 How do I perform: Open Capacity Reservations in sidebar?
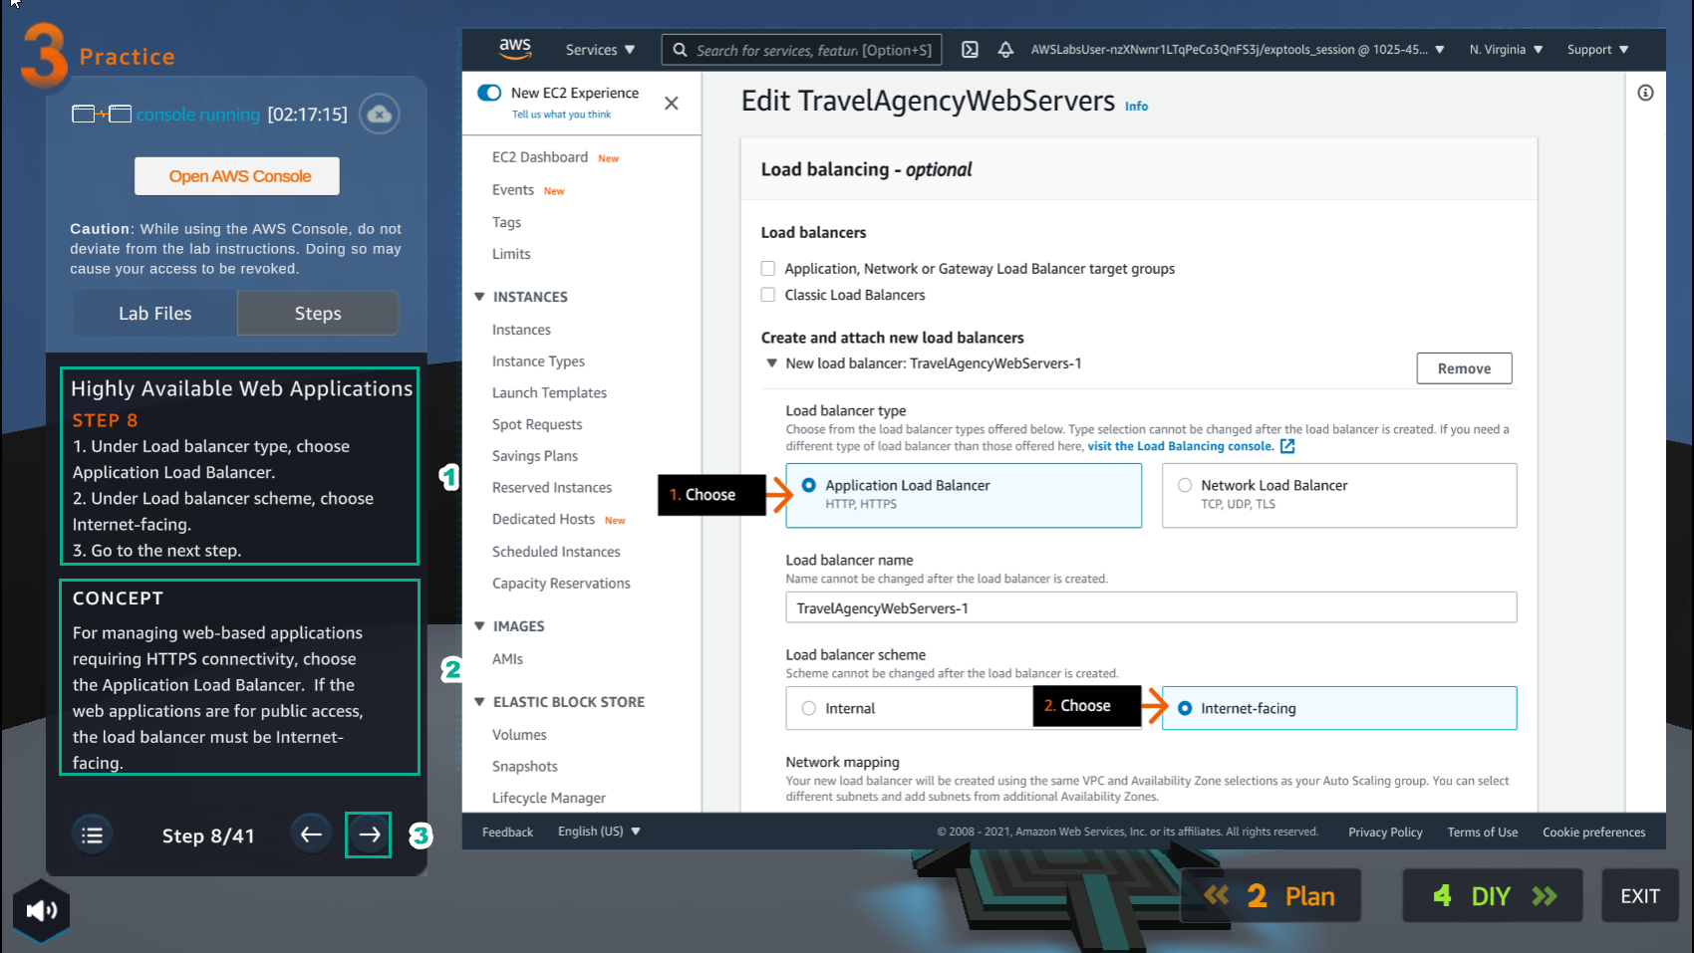[x=561, y=584]
